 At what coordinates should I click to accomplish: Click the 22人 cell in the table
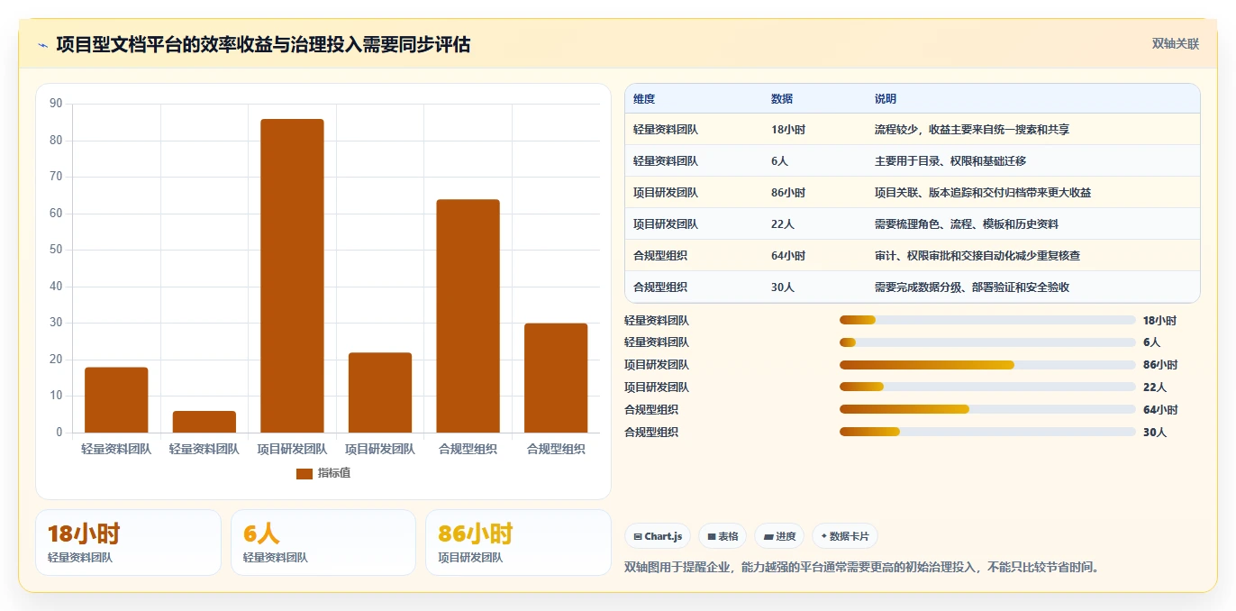[783, 224]
